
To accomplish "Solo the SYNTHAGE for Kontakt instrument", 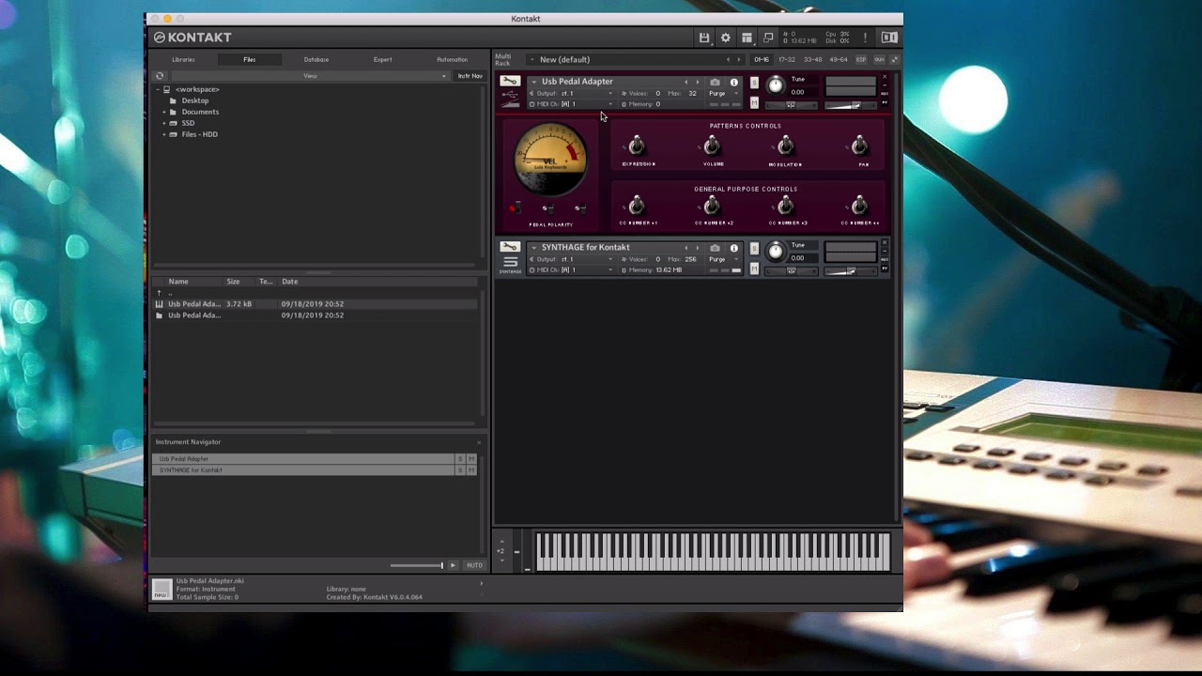I will coord(754,249).
